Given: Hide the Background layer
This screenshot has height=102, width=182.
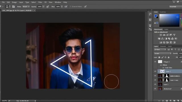Looking at the screenshot, I should (155, 89).
